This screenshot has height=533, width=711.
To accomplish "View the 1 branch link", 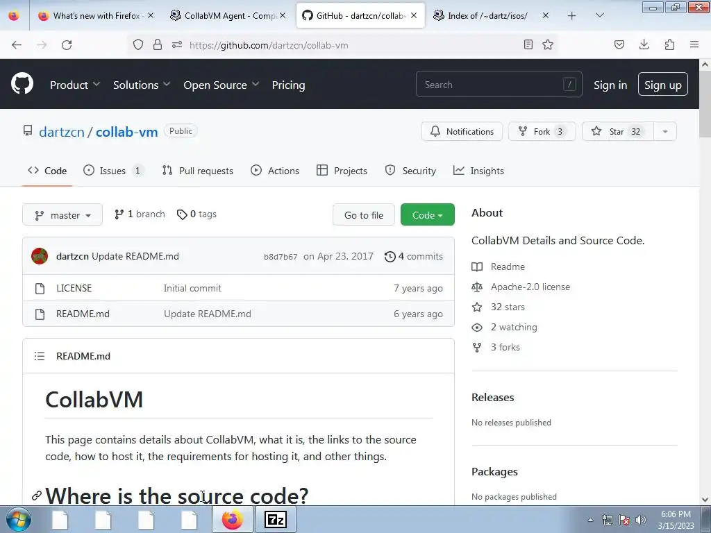I will pos(140,214).
